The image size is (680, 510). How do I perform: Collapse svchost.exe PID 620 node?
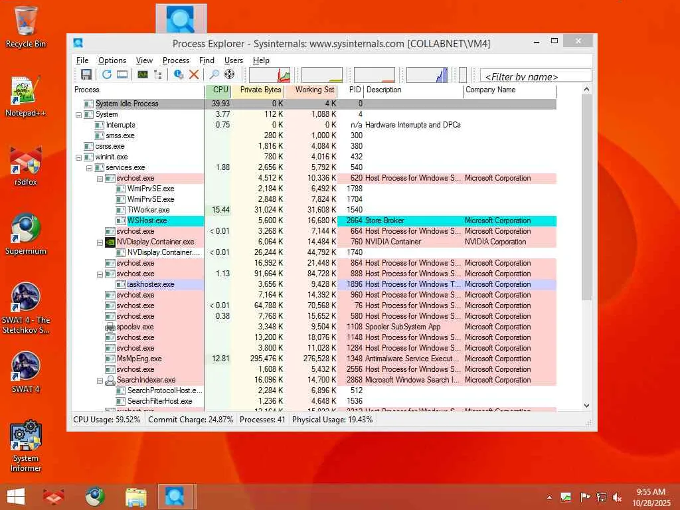click(x=100, y=179)
